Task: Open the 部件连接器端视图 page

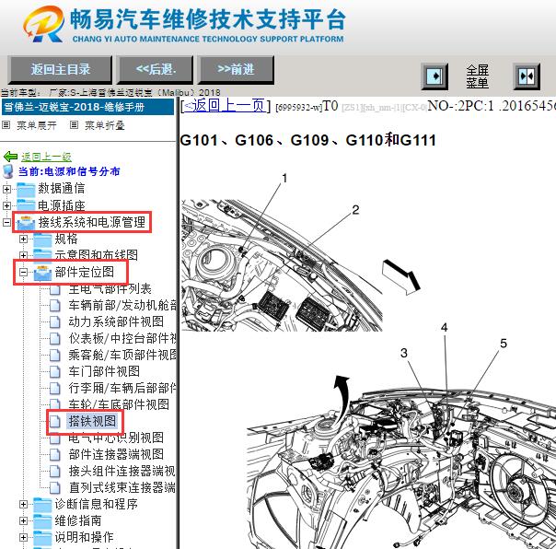Action: point(116,454)
